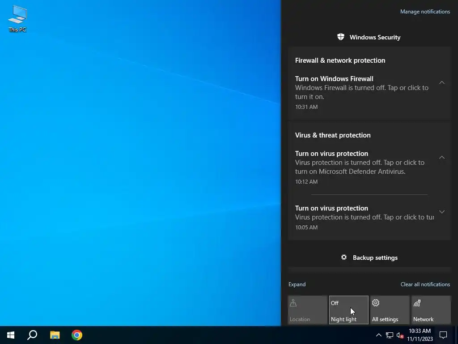Click the Firewall & network protection heading
Screen dimensions: 458x344
pyautogui.click(x=340, y=60)
